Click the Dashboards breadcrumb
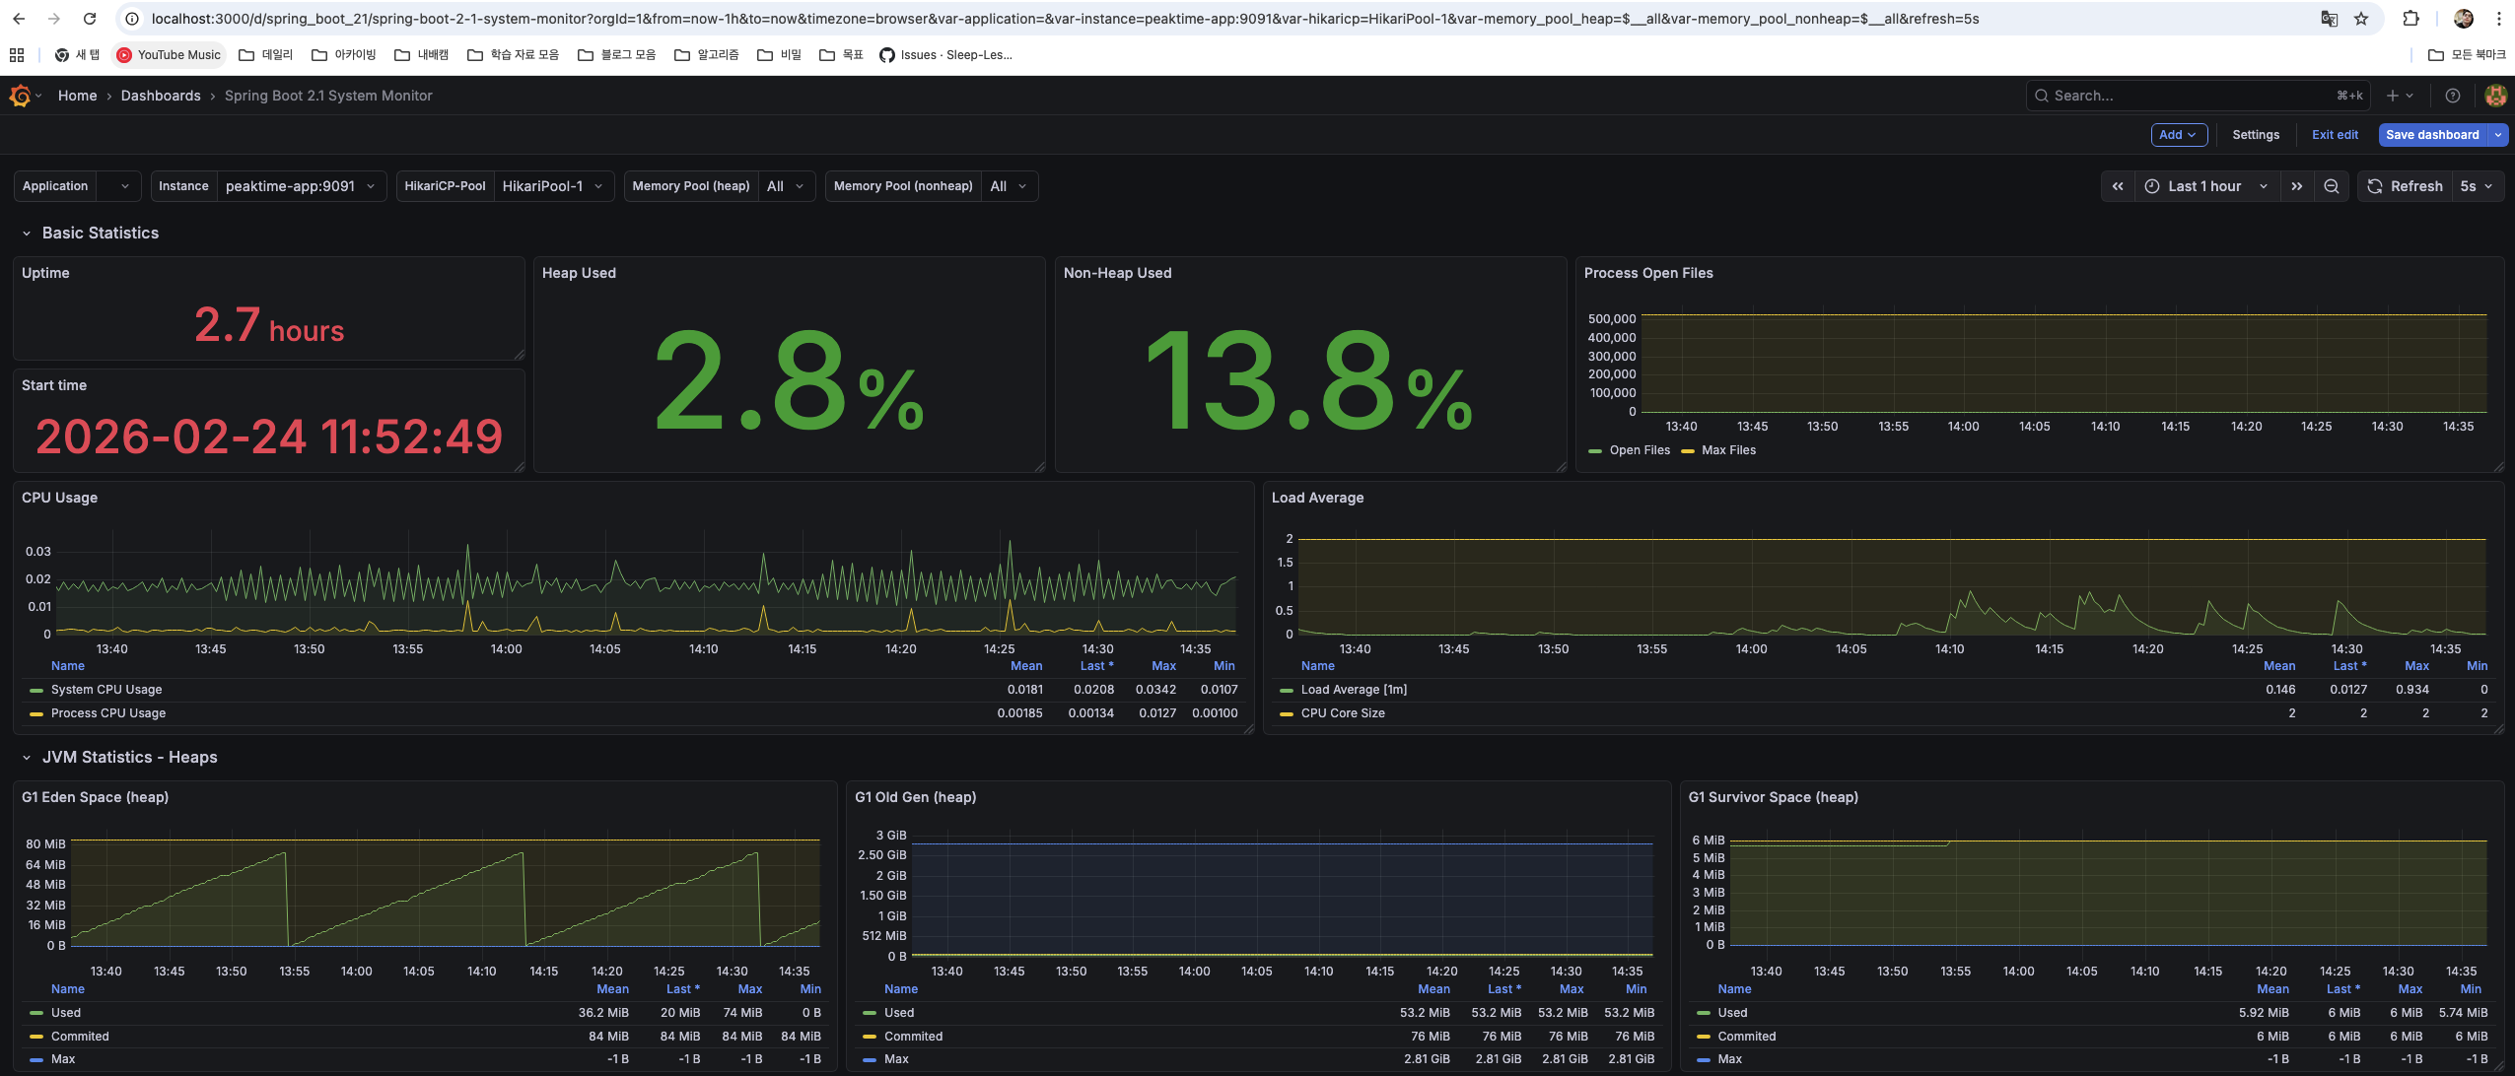 (x=161, y=96)
